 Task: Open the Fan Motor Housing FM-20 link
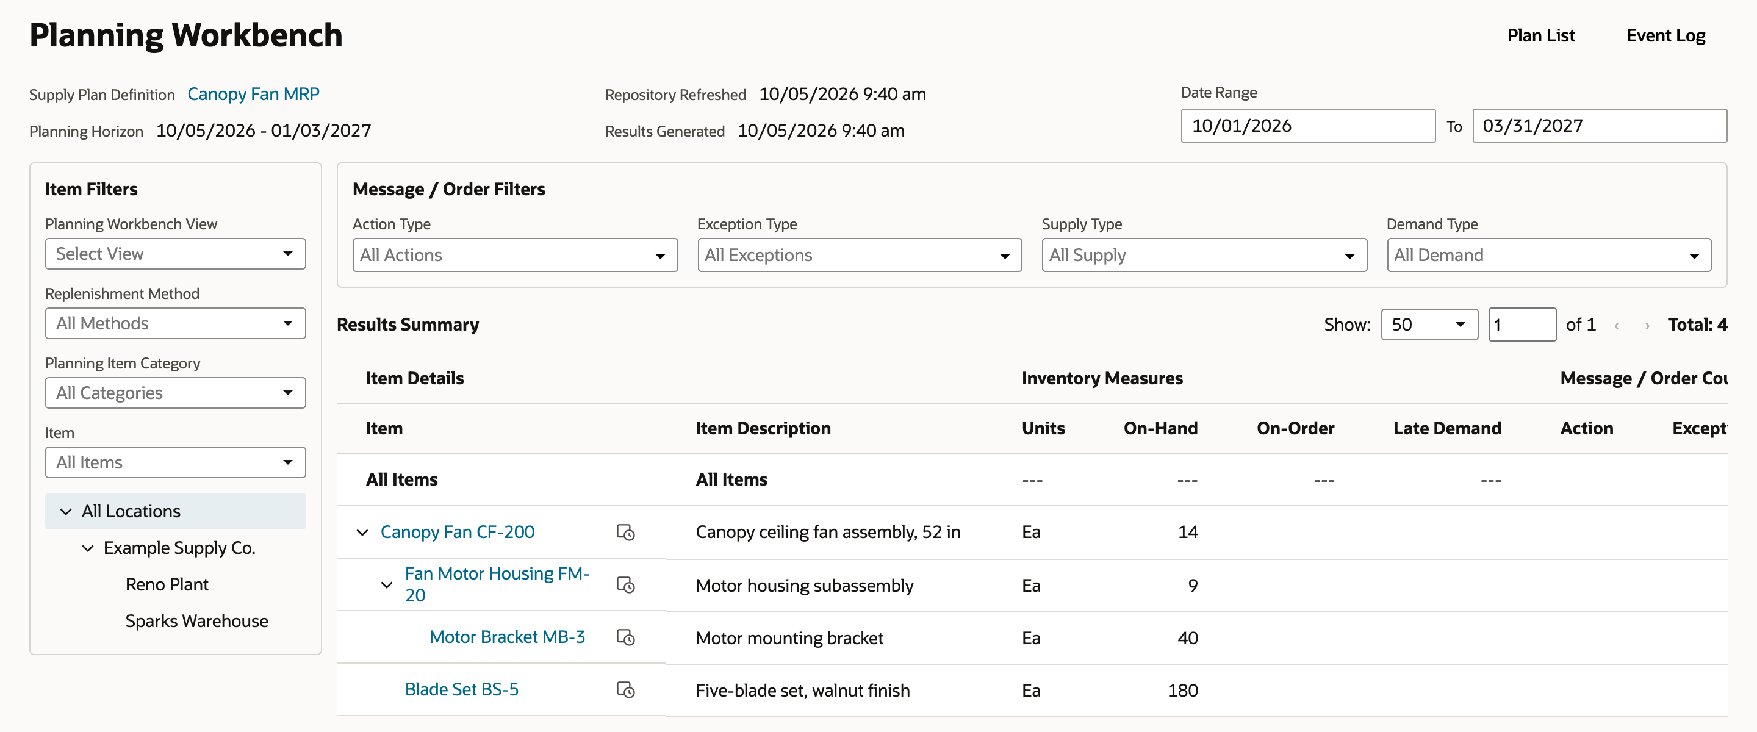(x=497, y=584)
